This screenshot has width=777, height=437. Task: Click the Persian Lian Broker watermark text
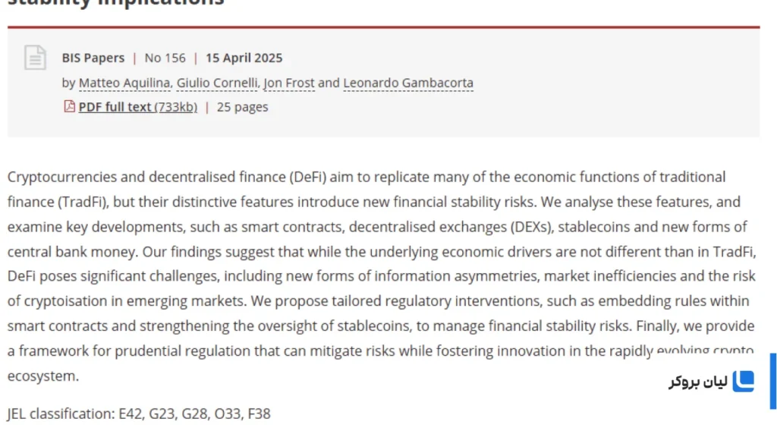pos(698,382)
